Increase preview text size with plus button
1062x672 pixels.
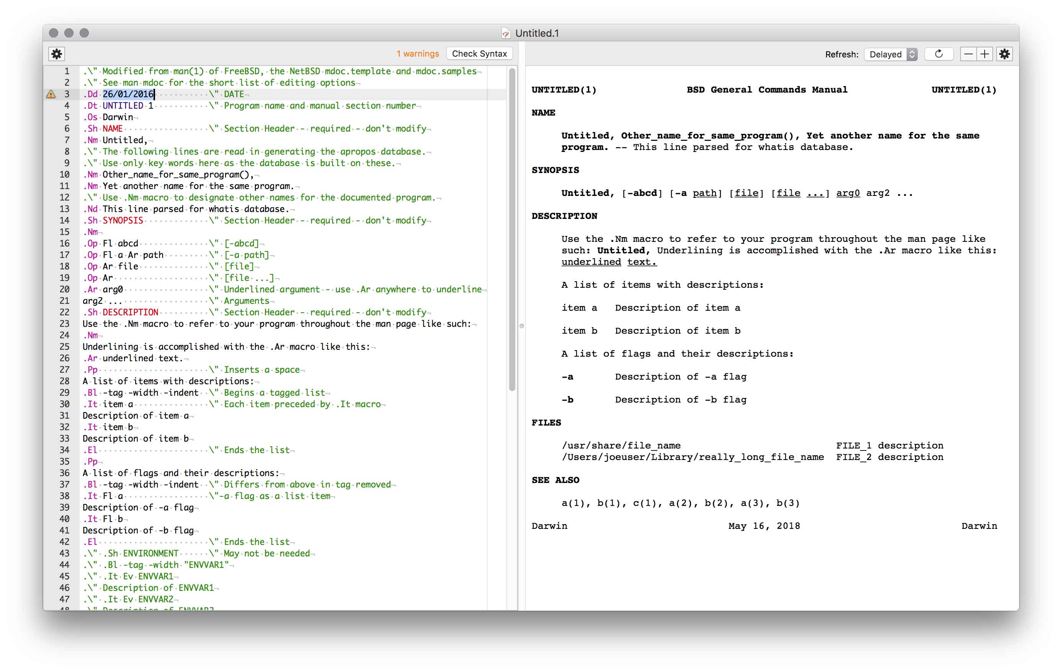pos(985,54)
